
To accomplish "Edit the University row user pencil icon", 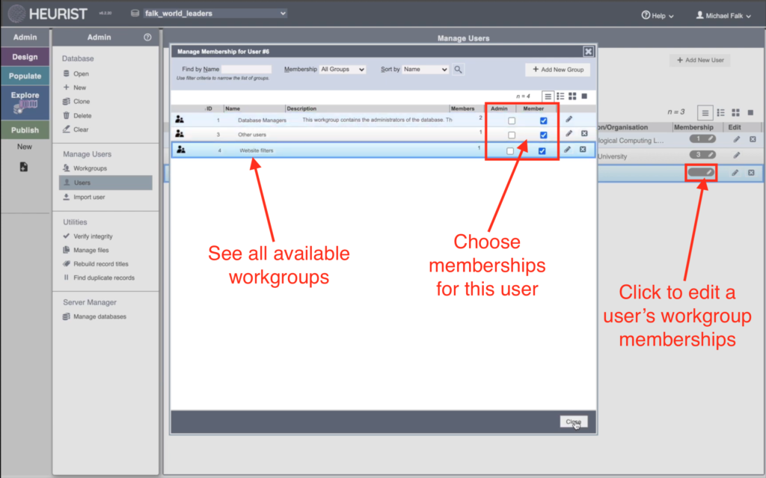I will [x=736, y=156].
